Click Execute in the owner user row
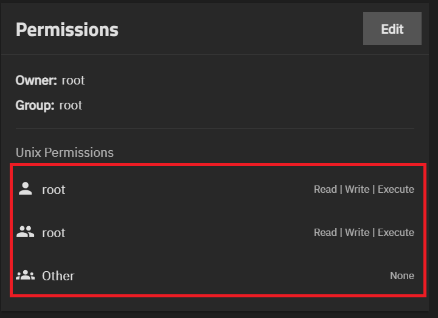This screenshot has height=318, width=438. [x=396, y=189]
